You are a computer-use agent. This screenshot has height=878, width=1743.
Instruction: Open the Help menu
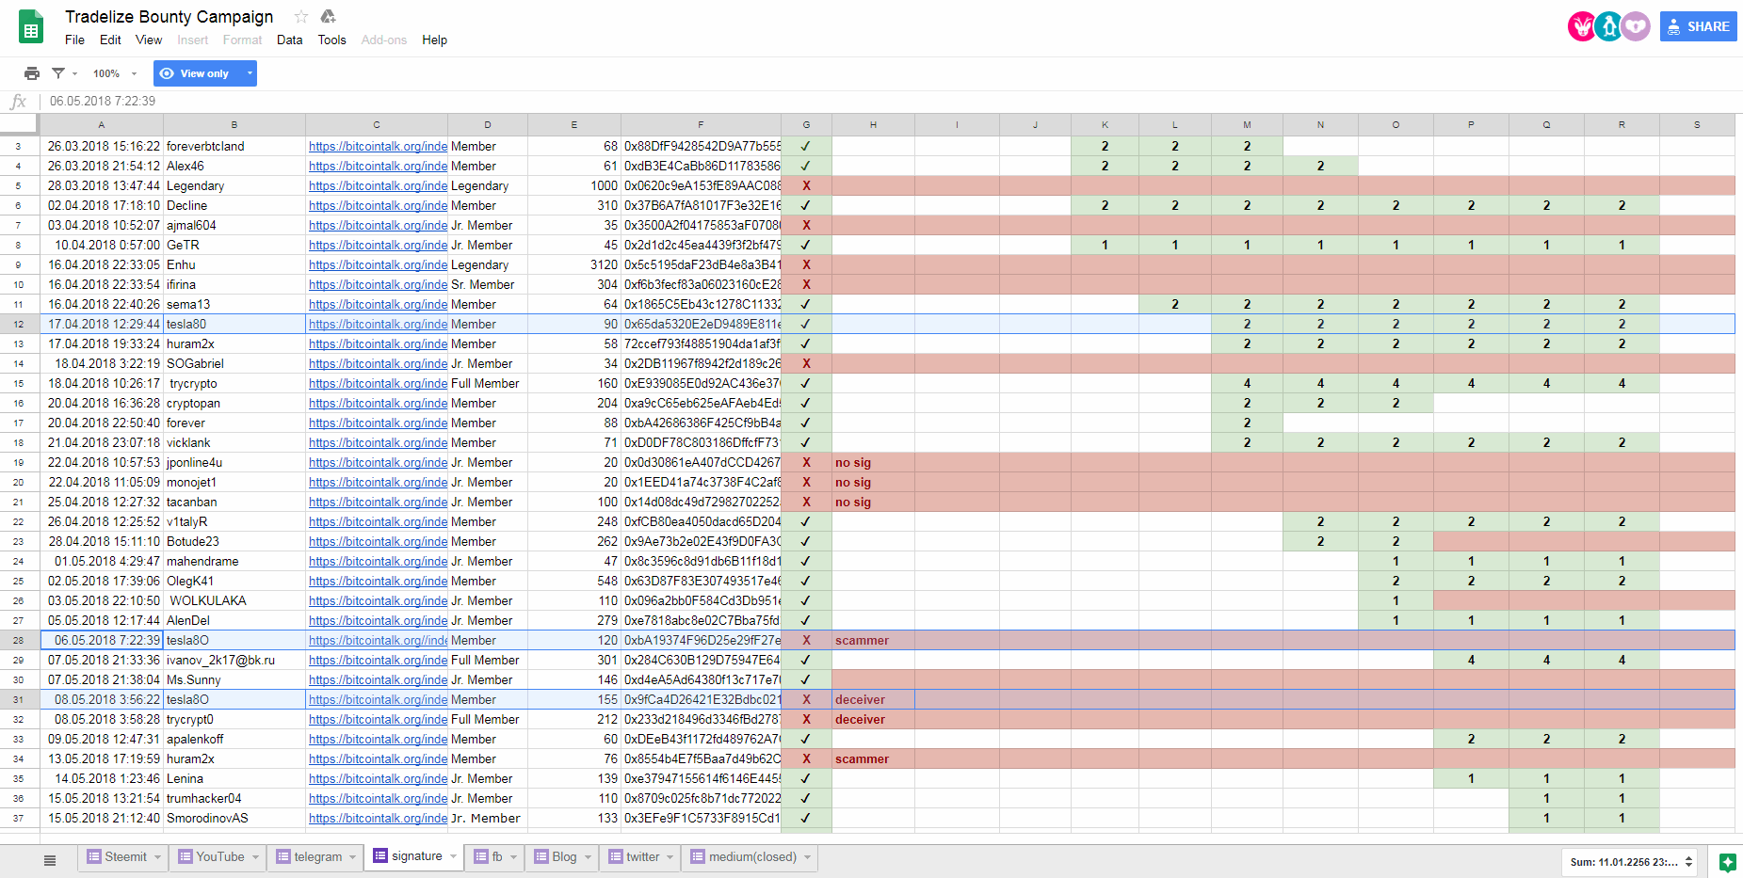[434, 40]
